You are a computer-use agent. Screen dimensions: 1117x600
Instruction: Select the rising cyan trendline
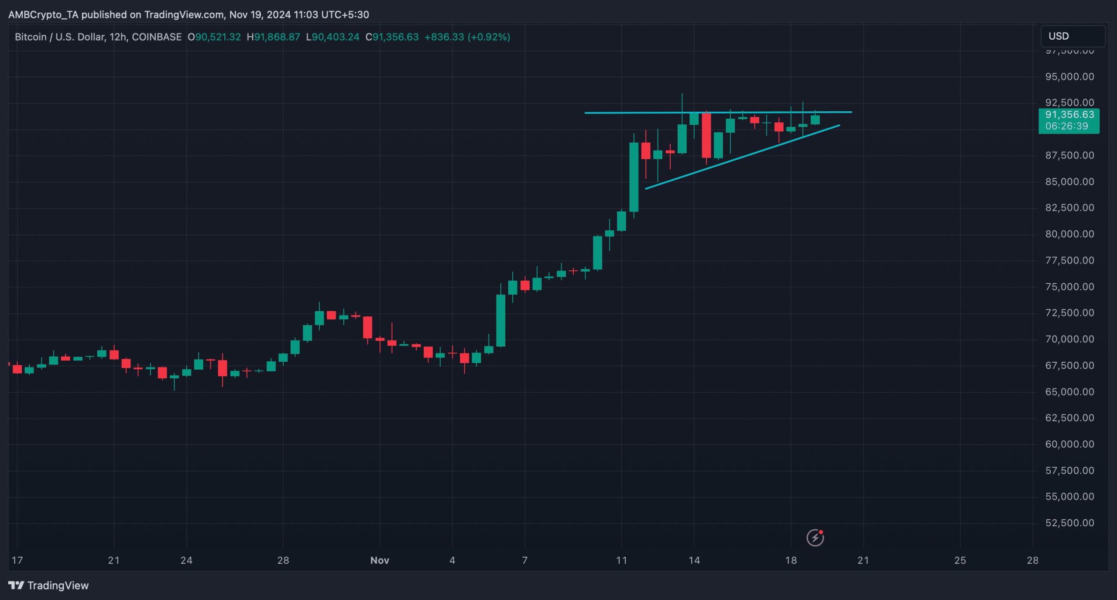(x=742, y=157)
